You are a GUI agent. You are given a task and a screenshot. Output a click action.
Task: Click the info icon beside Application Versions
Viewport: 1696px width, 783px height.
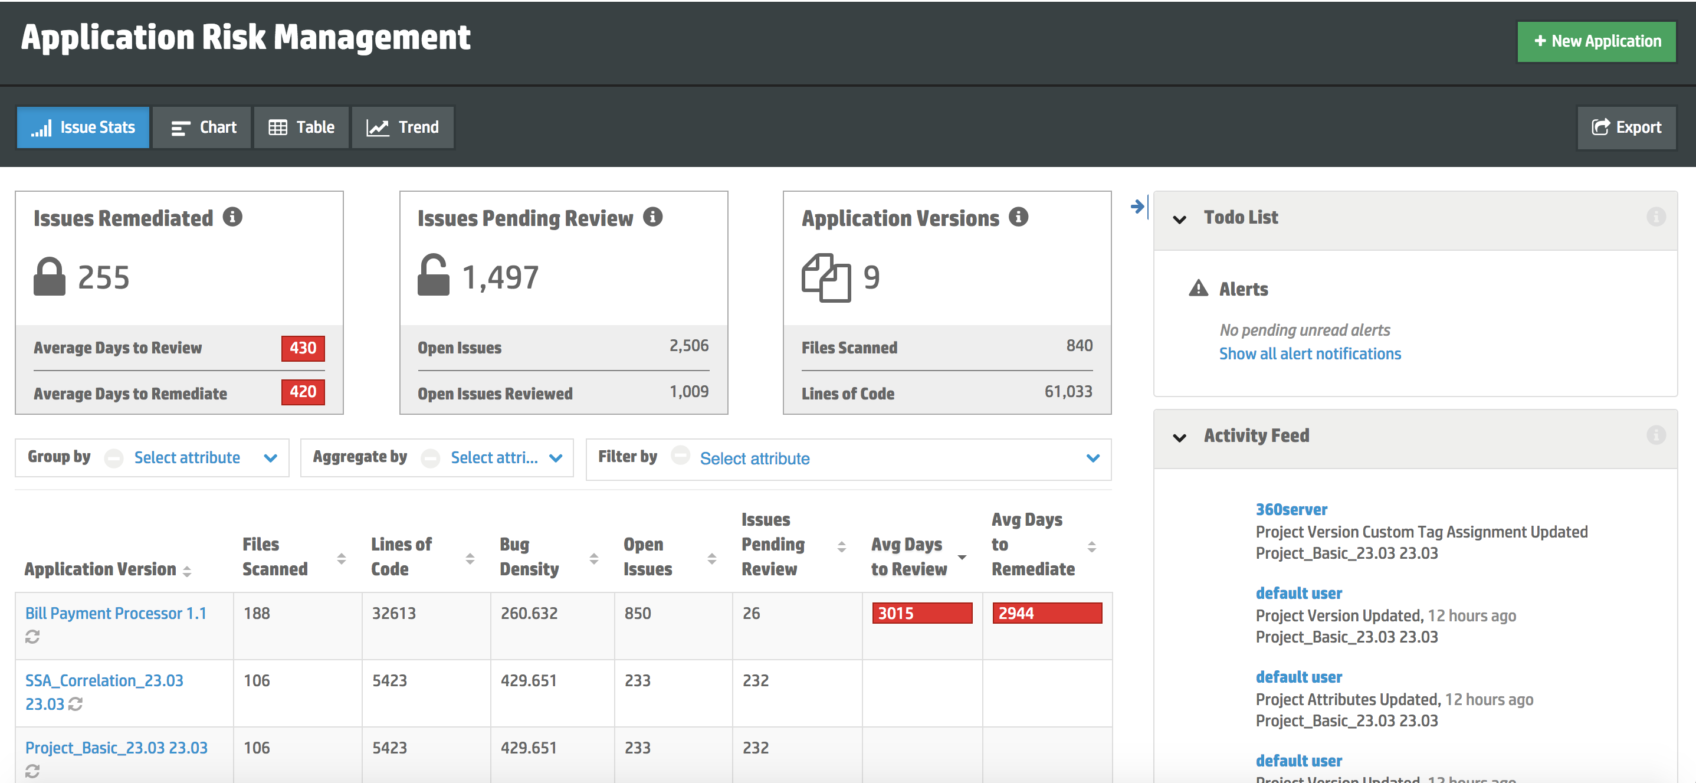click(x=1018, y=217)
